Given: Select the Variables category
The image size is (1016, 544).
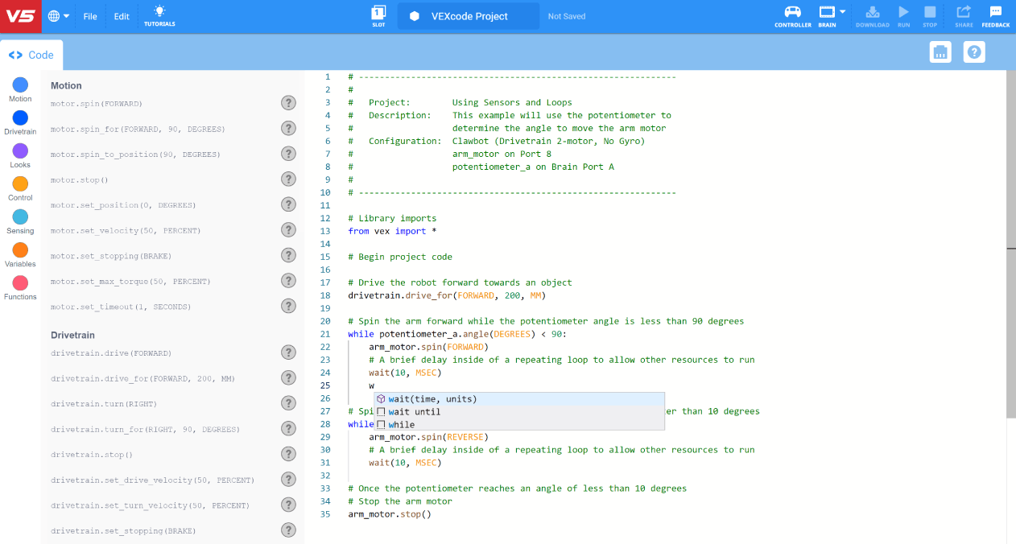Looking at the screenshot, I should 20,254.
